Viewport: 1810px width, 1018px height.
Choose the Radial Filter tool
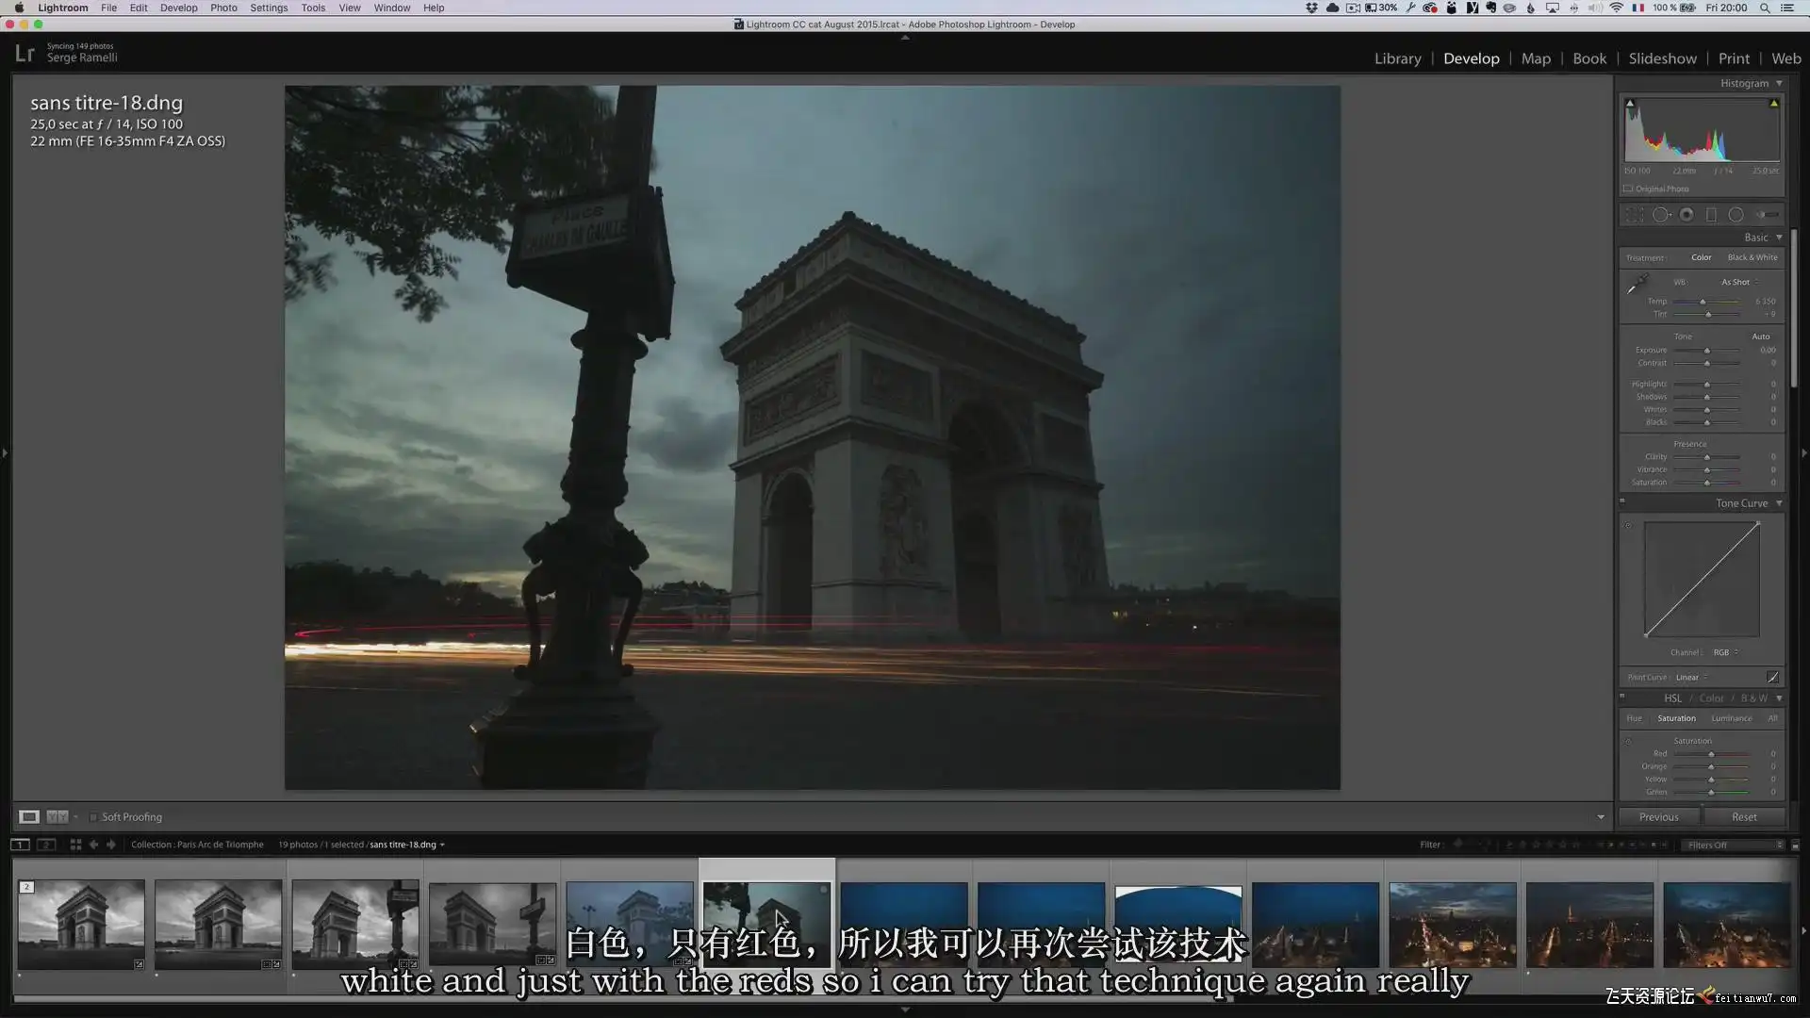point(1736,215)
